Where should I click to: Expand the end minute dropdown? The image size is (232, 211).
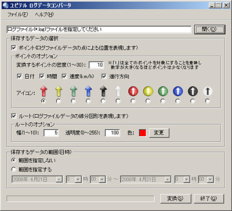(210, 180)
